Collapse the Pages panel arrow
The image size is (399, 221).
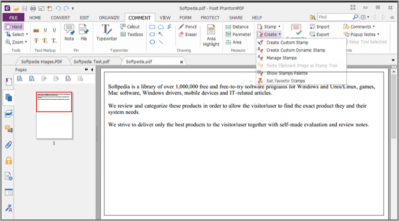[x=92, y=70]
